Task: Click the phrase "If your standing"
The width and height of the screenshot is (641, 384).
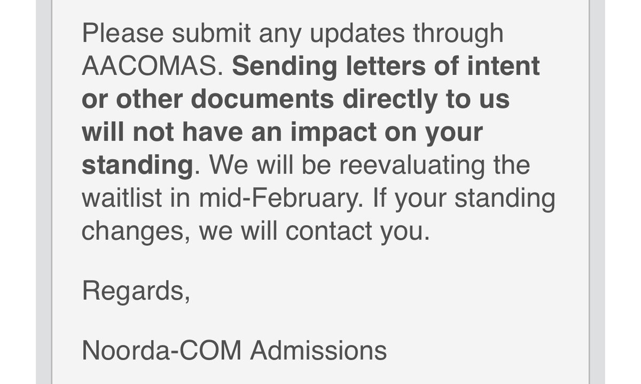Action: click(x=464, y=198)
